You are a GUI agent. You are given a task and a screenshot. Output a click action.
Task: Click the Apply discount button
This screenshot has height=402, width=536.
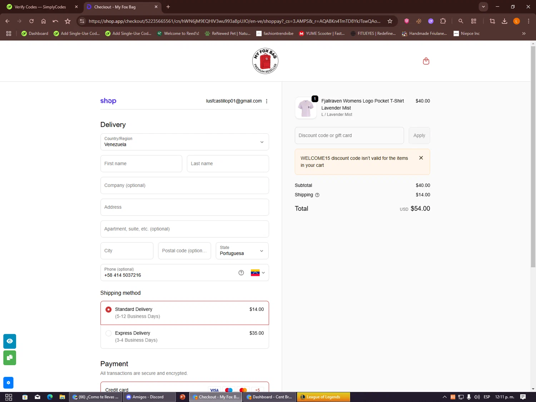pyautogui.click(x=419, y=135)
